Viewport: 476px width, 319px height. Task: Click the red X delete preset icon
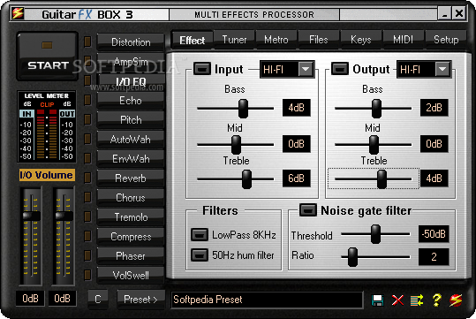pos(397,300)
